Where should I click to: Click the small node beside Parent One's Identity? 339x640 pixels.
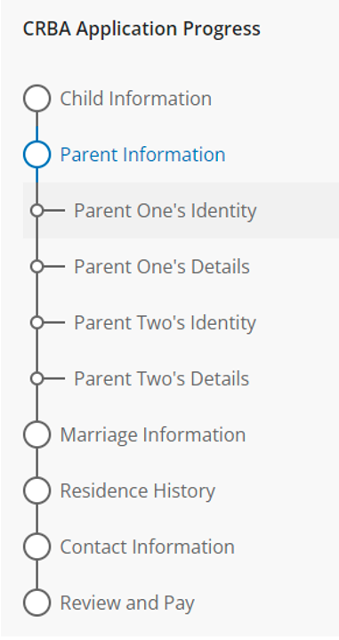[36, 211]
